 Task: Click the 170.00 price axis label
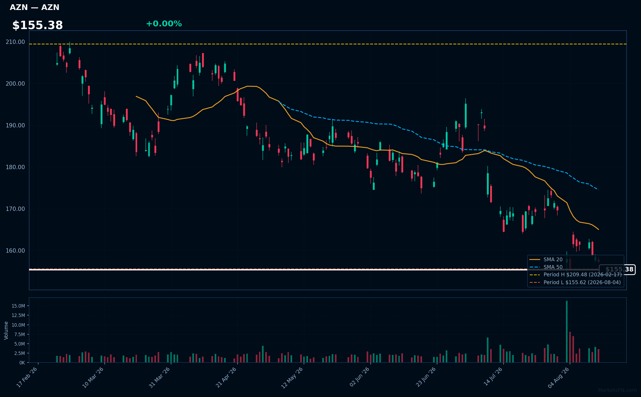pos(15,209)
